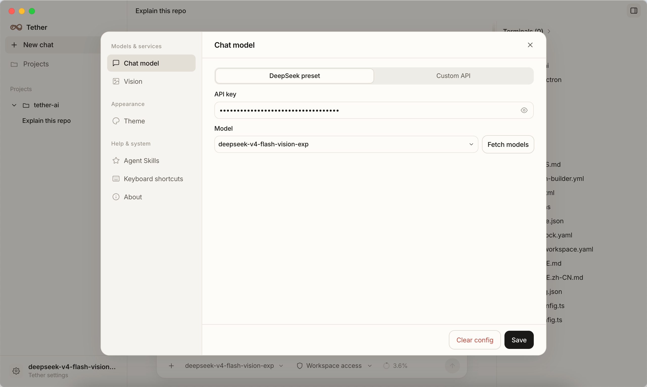Click the Keyboard shortcuts keyboard icon
647x387 pixels.
[116, 179]
